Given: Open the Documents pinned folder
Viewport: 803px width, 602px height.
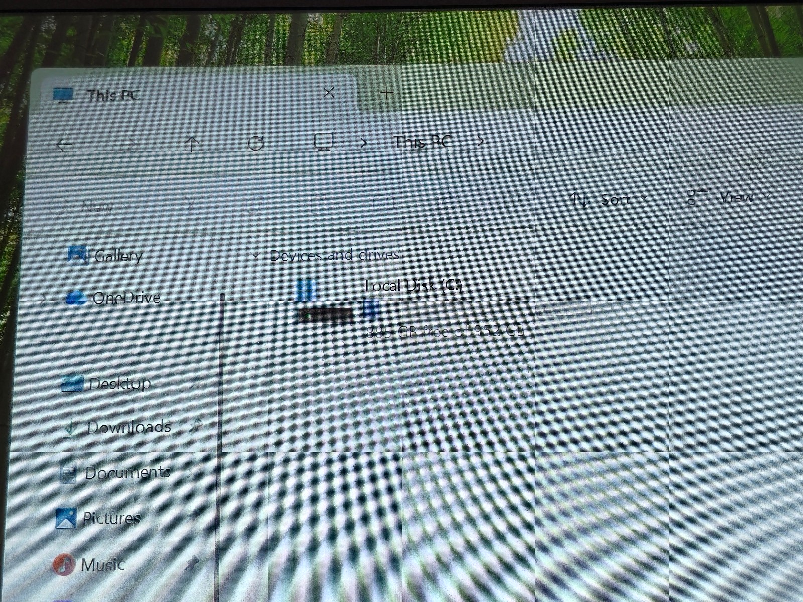Looking at the screenshot, I should pyautogui.click(x=115, y=473).
